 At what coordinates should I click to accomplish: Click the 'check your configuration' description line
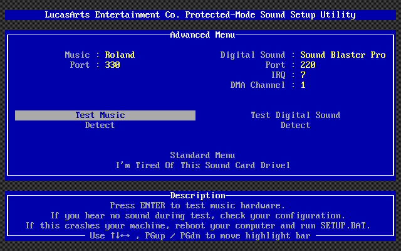pyautogui.click(x=198, y=216)
